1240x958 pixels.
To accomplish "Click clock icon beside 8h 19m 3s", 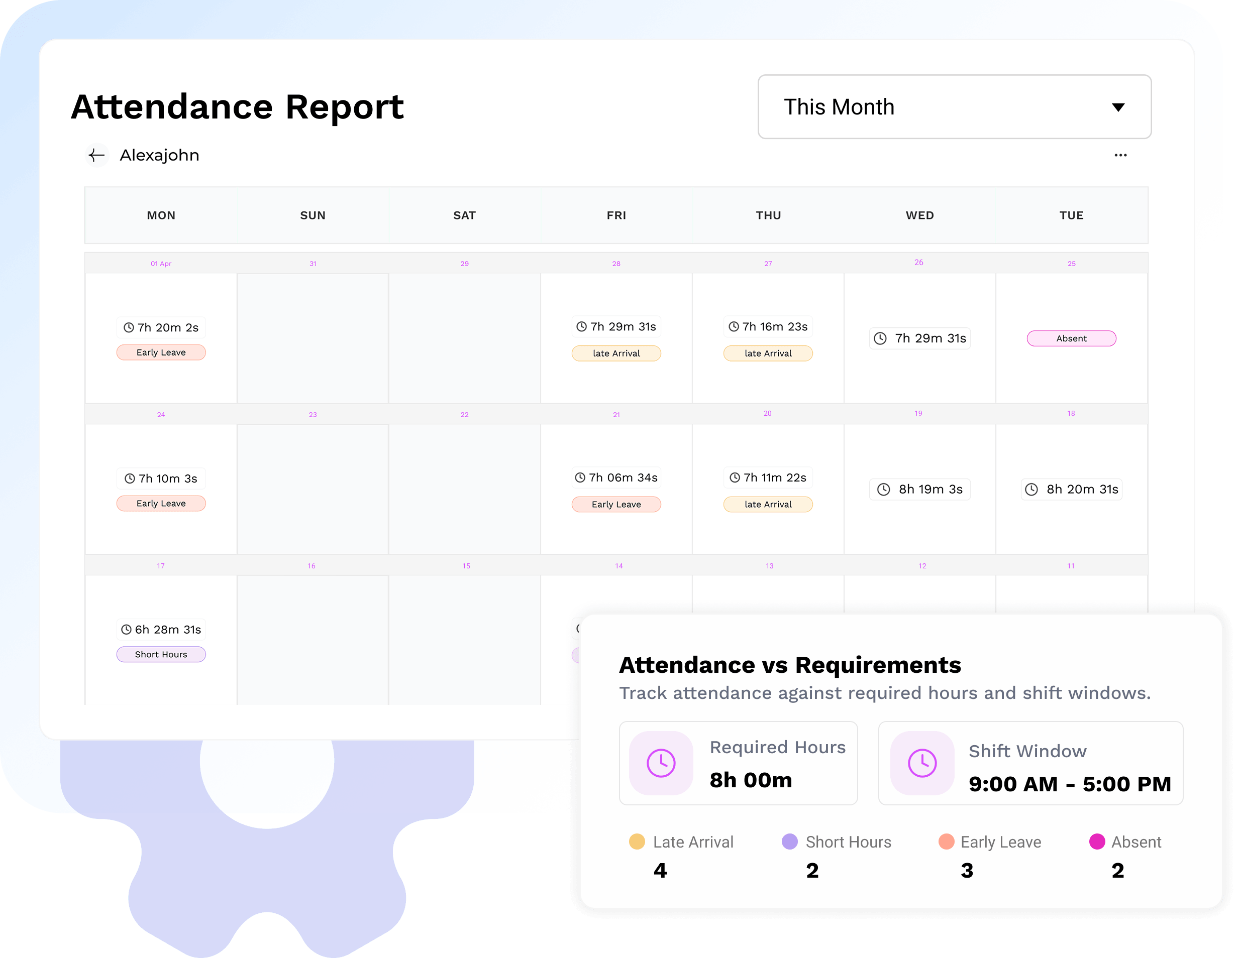I will 883,489.
